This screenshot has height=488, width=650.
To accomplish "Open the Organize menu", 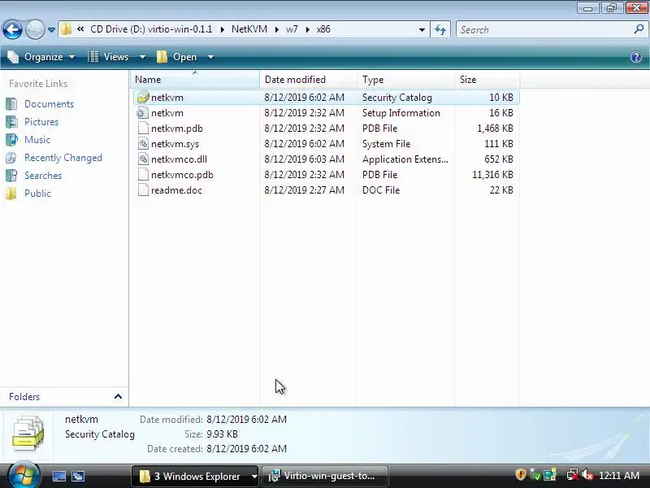I will (41, 57).
